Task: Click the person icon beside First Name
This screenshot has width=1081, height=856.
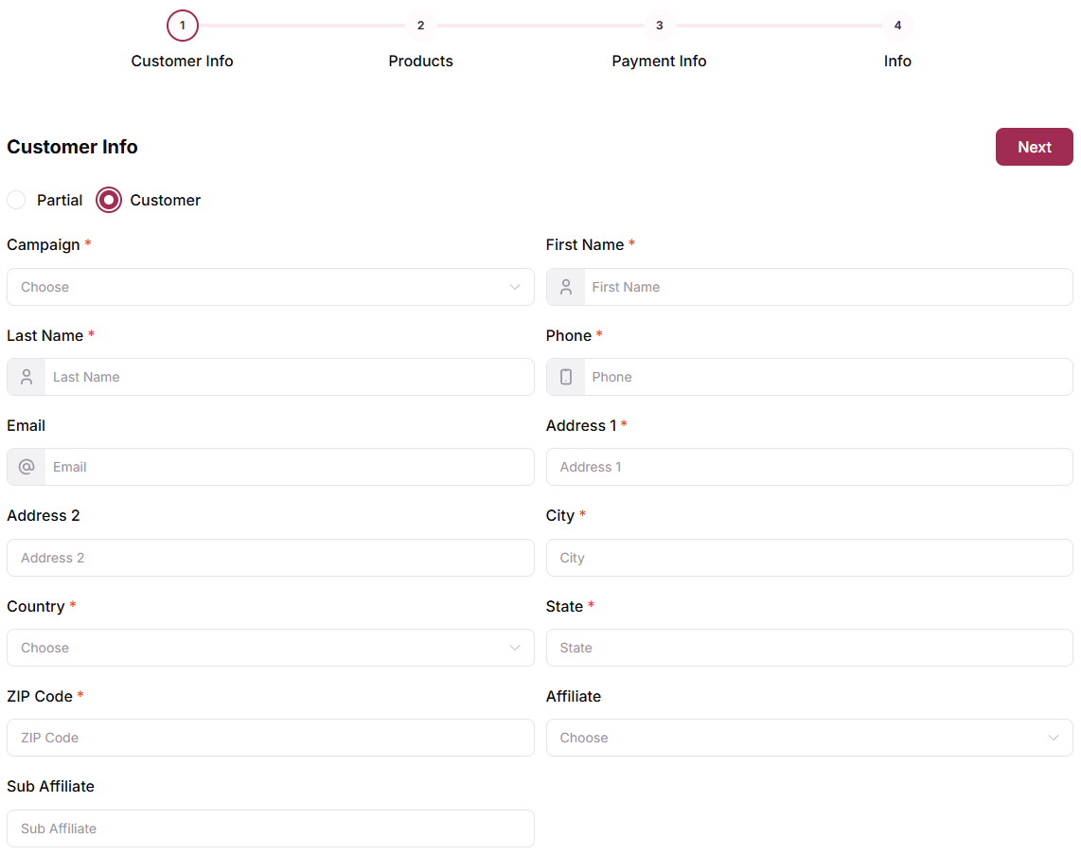Action: tap(566, 287)
